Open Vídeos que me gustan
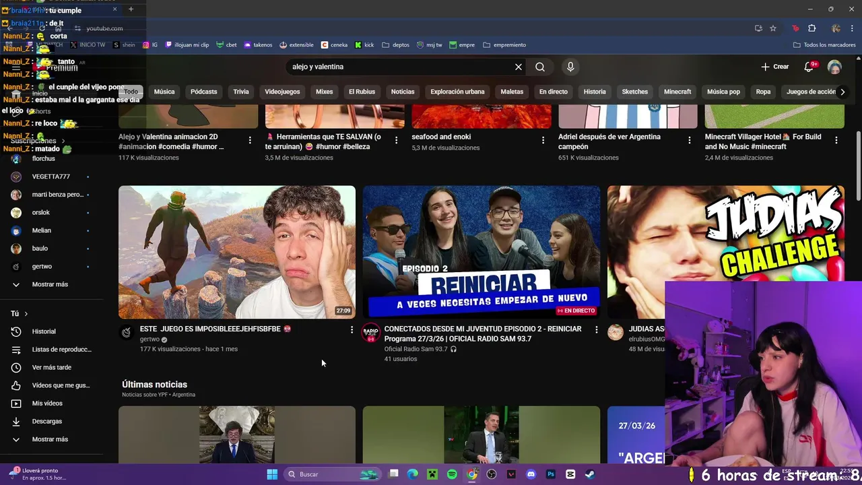Viewport: 862px width, 485px height. click(61, 385)
